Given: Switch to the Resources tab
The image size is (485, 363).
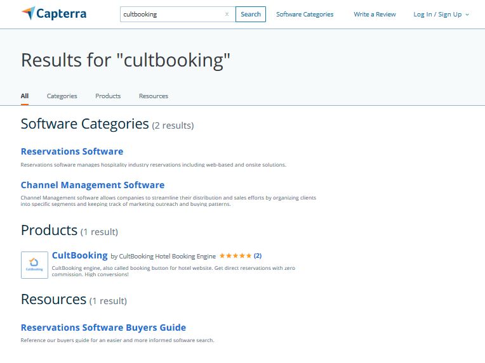Looking at the screenshot, I should pos(154,96).
